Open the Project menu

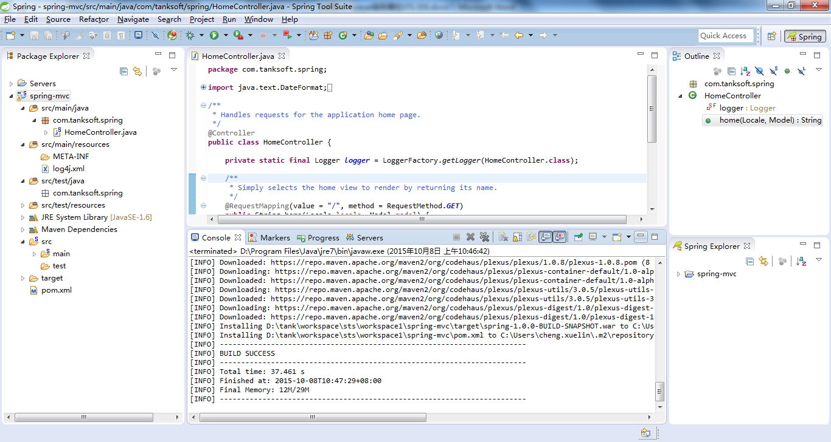202,19
